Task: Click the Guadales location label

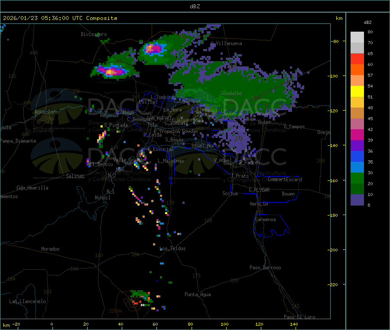Action: click(x=231, y=93)
